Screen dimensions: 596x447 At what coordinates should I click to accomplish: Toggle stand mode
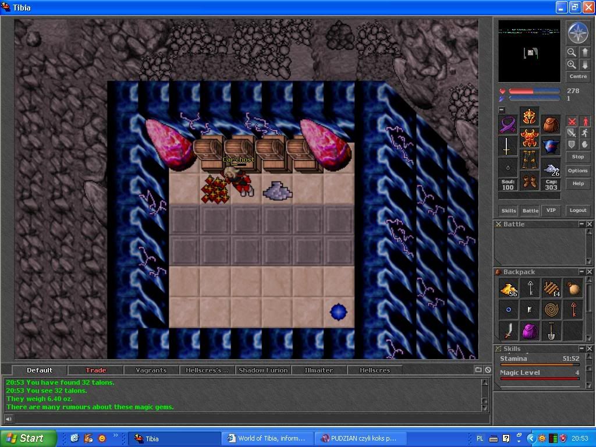[584, 122]
